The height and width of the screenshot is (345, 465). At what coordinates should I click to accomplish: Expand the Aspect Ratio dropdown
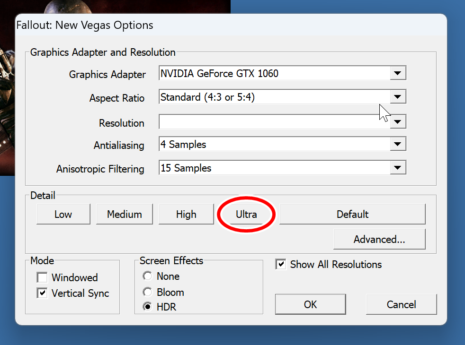coord(397,97)
